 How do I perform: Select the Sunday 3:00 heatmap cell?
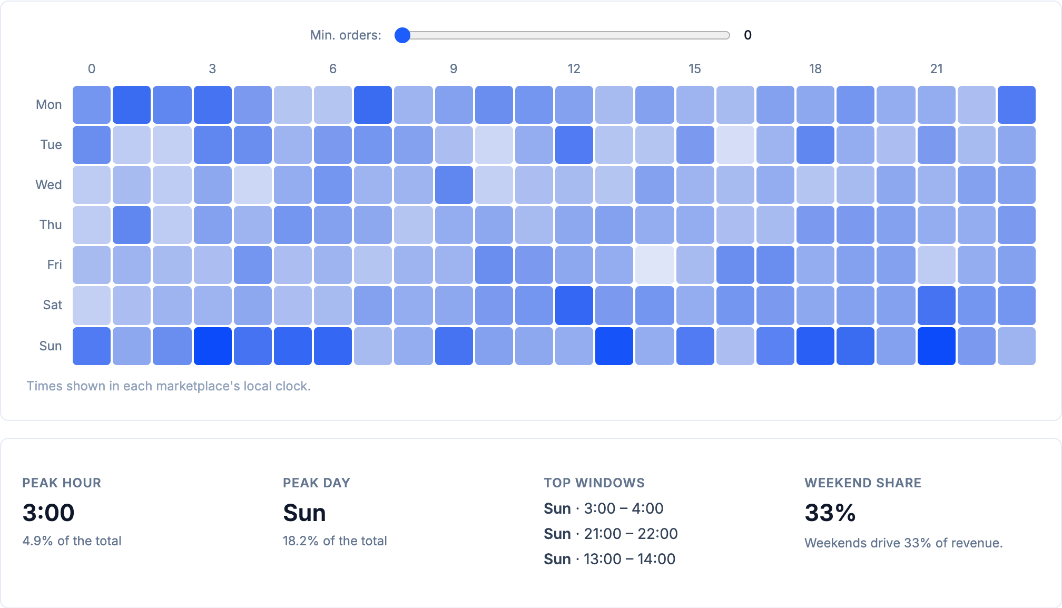pos(213,346)
